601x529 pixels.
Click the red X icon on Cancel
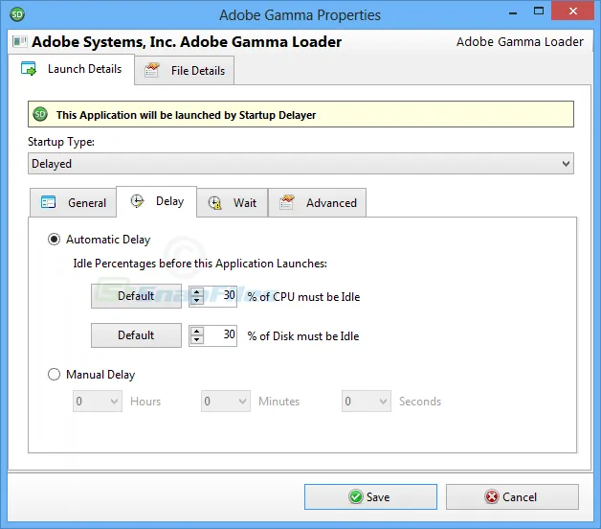492,497
